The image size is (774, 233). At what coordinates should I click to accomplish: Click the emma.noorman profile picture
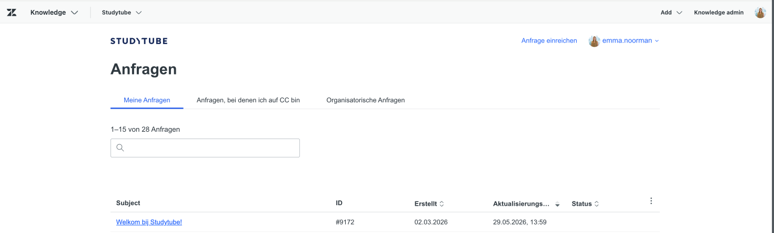point(595,41)
